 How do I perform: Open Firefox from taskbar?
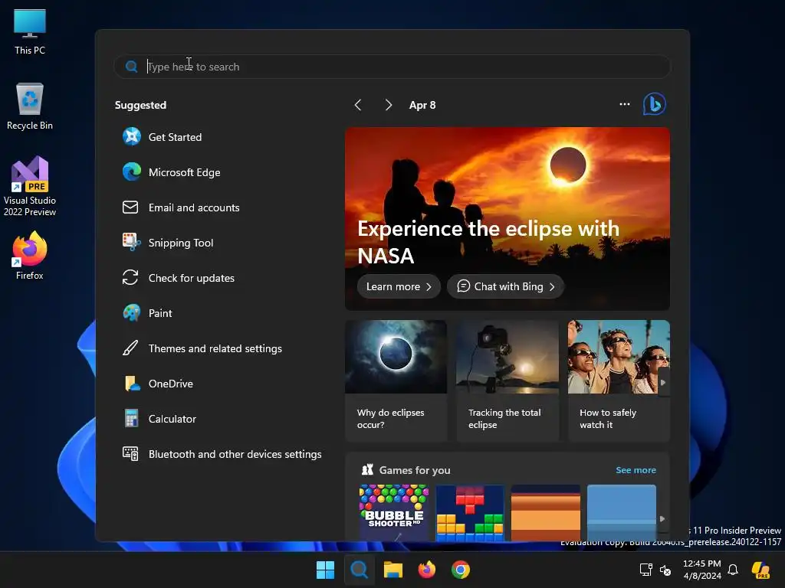(426, 570)
